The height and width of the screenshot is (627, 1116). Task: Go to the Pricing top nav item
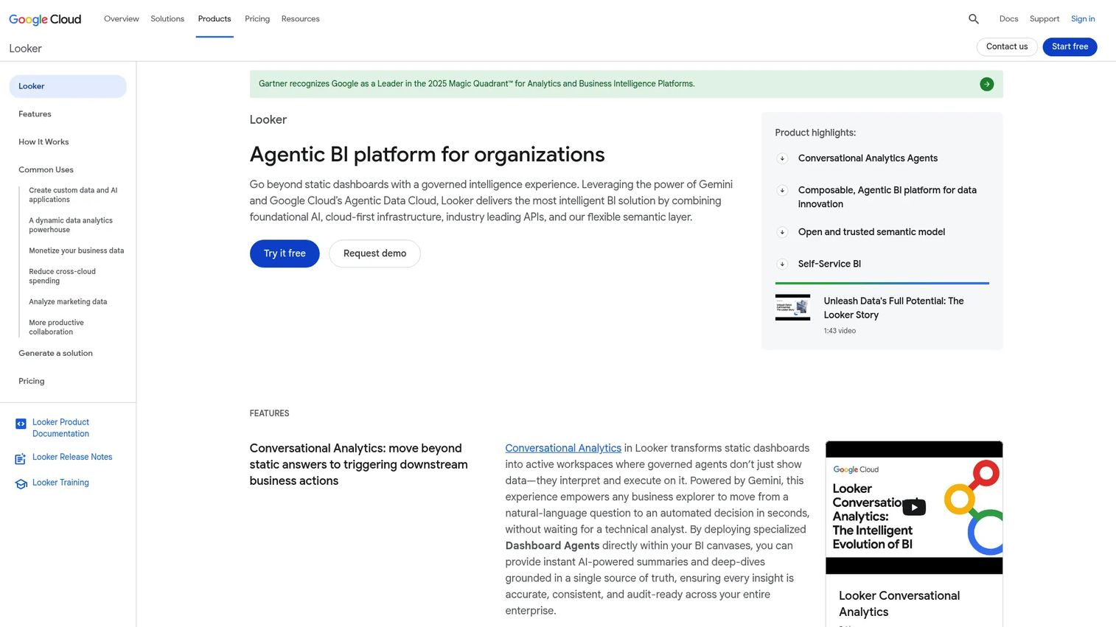pyautogui.click(x=257, y=19)
